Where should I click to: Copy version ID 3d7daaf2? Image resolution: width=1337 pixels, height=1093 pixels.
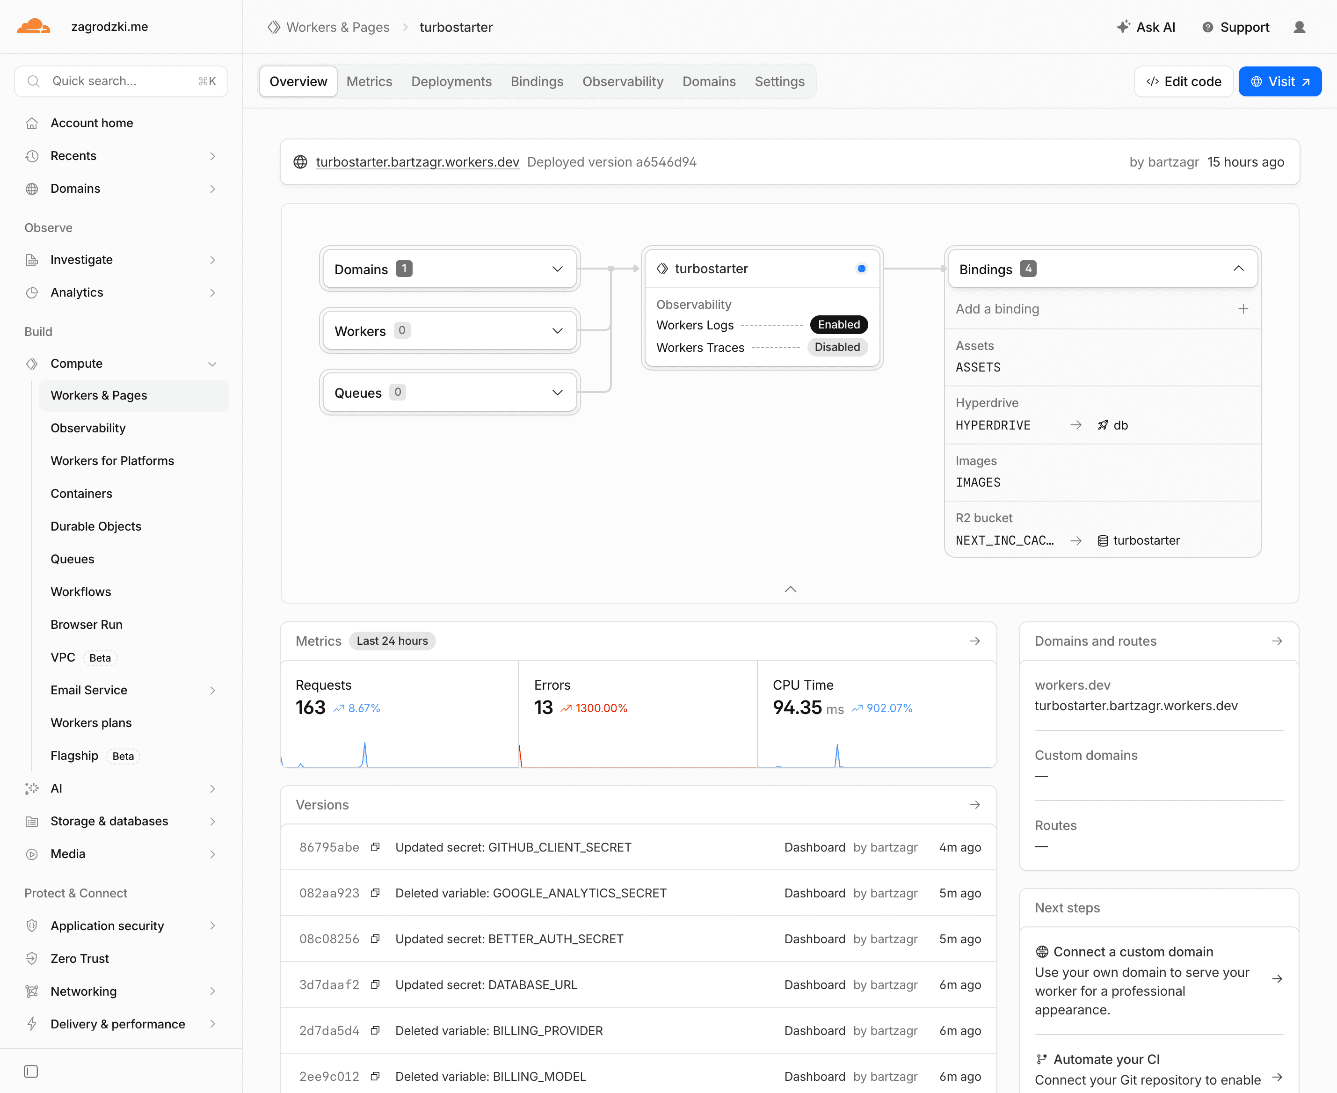pos(375,985)
